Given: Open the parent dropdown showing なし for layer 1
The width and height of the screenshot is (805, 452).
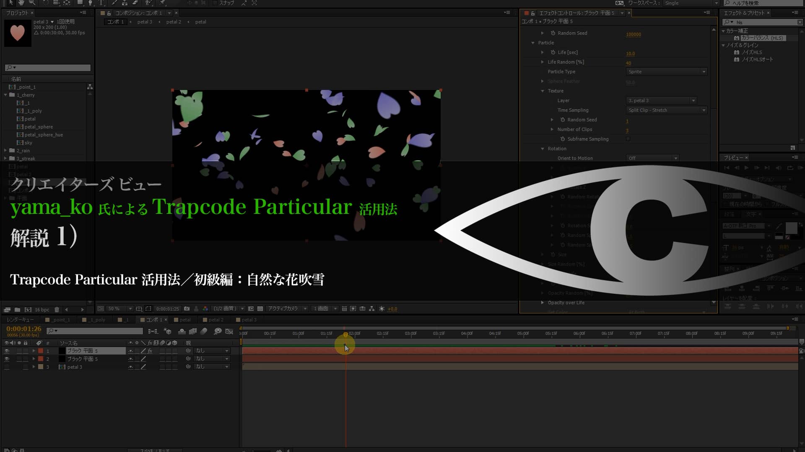Looking at the screenshot, I should (212, 351).
